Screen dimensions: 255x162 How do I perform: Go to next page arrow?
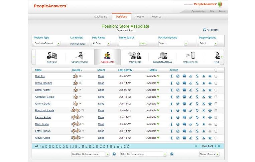216,146
